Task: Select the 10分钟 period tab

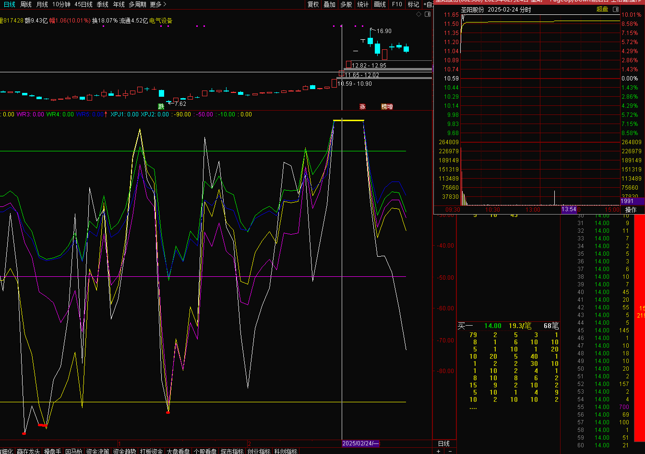Action: point(61,4)
